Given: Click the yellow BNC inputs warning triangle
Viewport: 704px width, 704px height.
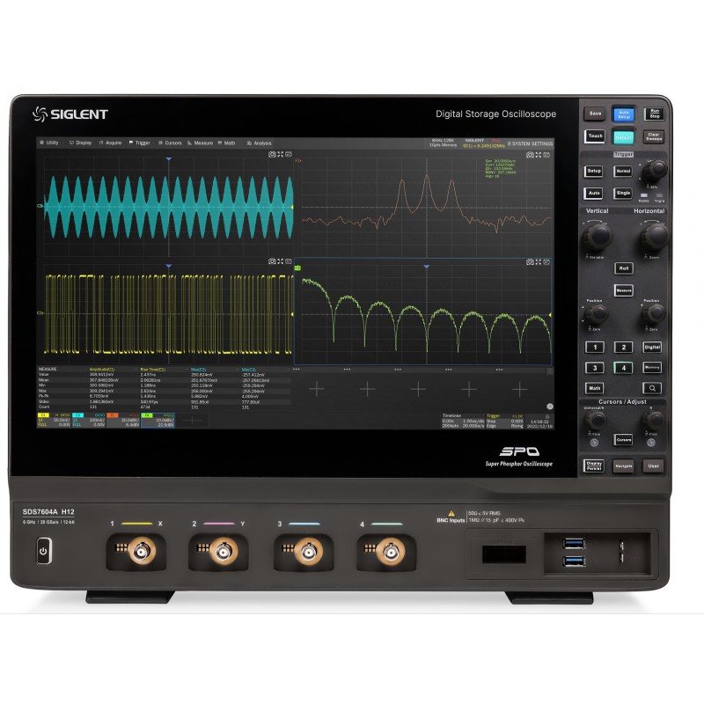Looking at the screenshot, I should coord(451,513).
